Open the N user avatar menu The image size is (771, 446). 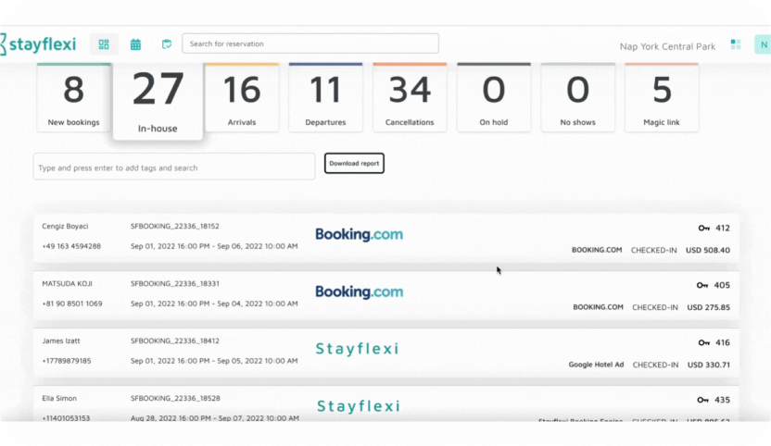point(764,44)
